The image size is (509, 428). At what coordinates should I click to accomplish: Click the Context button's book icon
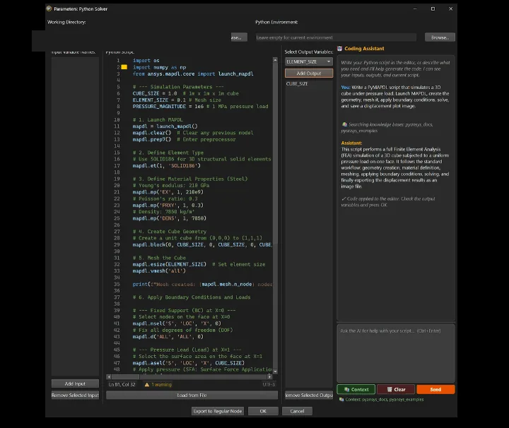pyautogui.click(x=346, y=389)
